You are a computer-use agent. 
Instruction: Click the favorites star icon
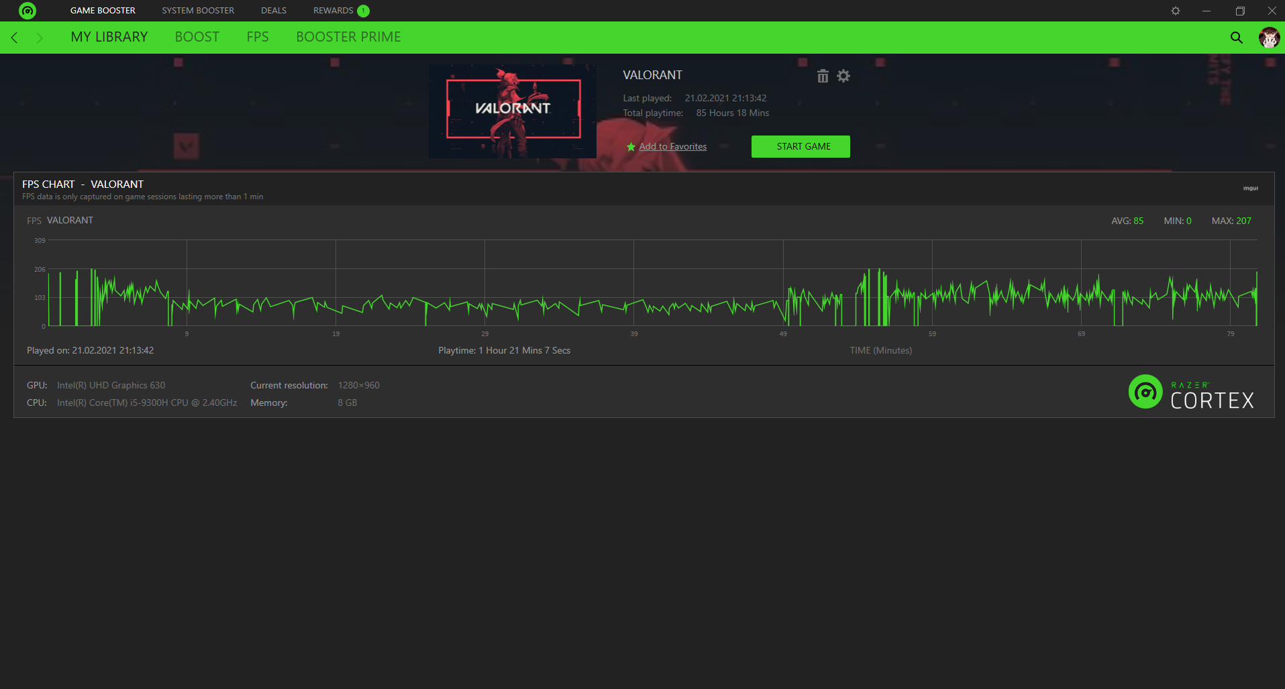pos(631,147)
